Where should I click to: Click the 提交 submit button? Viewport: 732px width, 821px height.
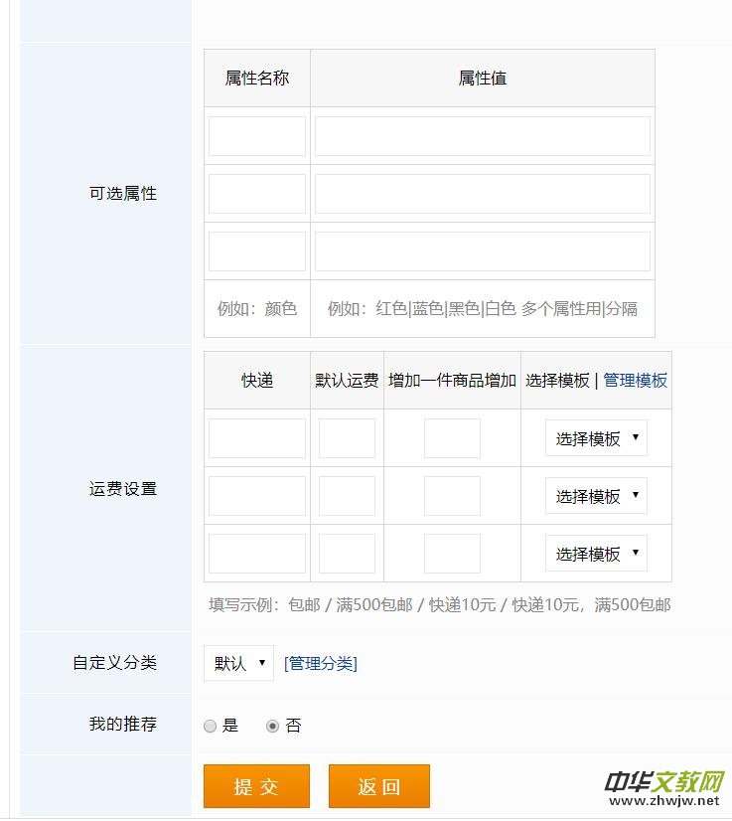coord(256,786)
